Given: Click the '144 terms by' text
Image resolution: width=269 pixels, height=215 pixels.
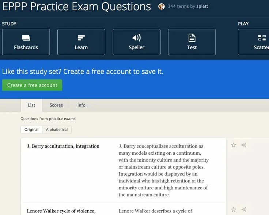Looking at the screenshot, I should [x=182, y=7].
